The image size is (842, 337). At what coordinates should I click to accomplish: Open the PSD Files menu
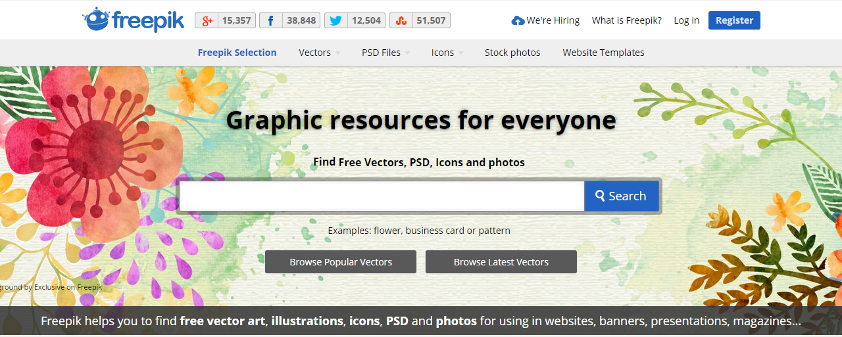(x=382, y=53)
